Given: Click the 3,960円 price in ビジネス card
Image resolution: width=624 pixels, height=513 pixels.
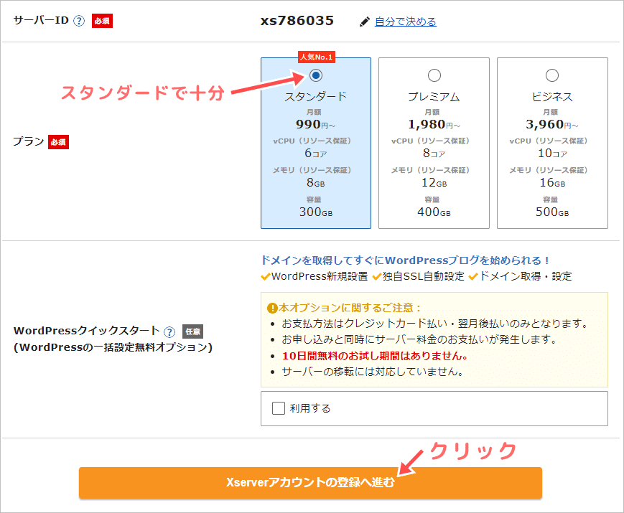Looking at the screenshot, I should tap(548, 125).
